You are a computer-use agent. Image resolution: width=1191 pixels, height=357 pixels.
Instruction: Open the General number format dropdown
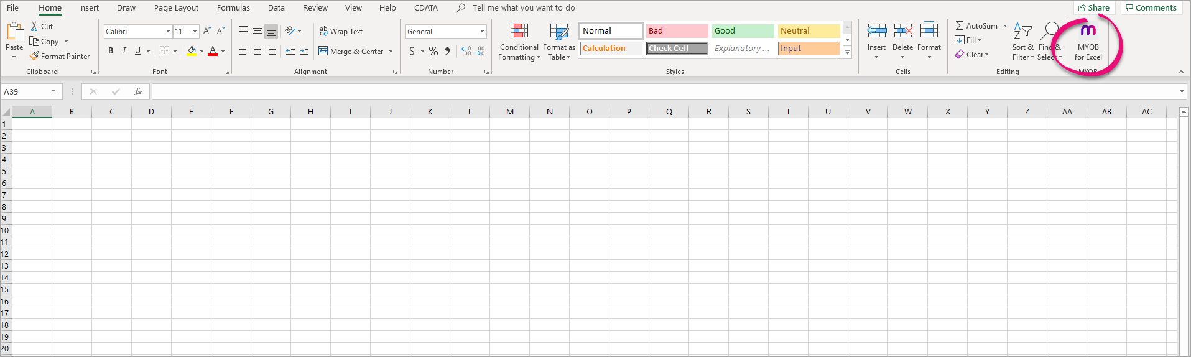coord(482,31)
